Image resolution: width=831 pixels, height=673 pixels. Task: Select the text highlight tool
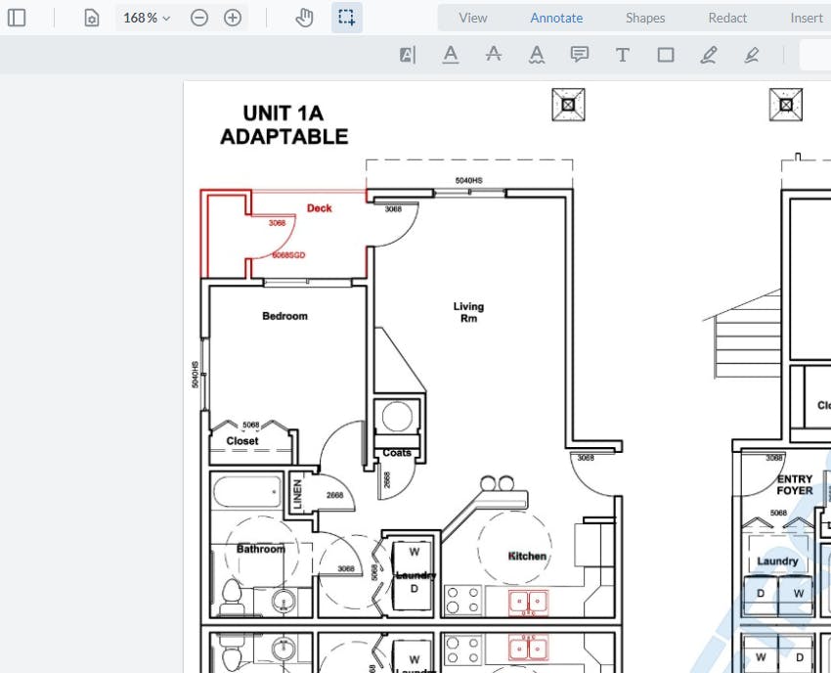[408, 55]
